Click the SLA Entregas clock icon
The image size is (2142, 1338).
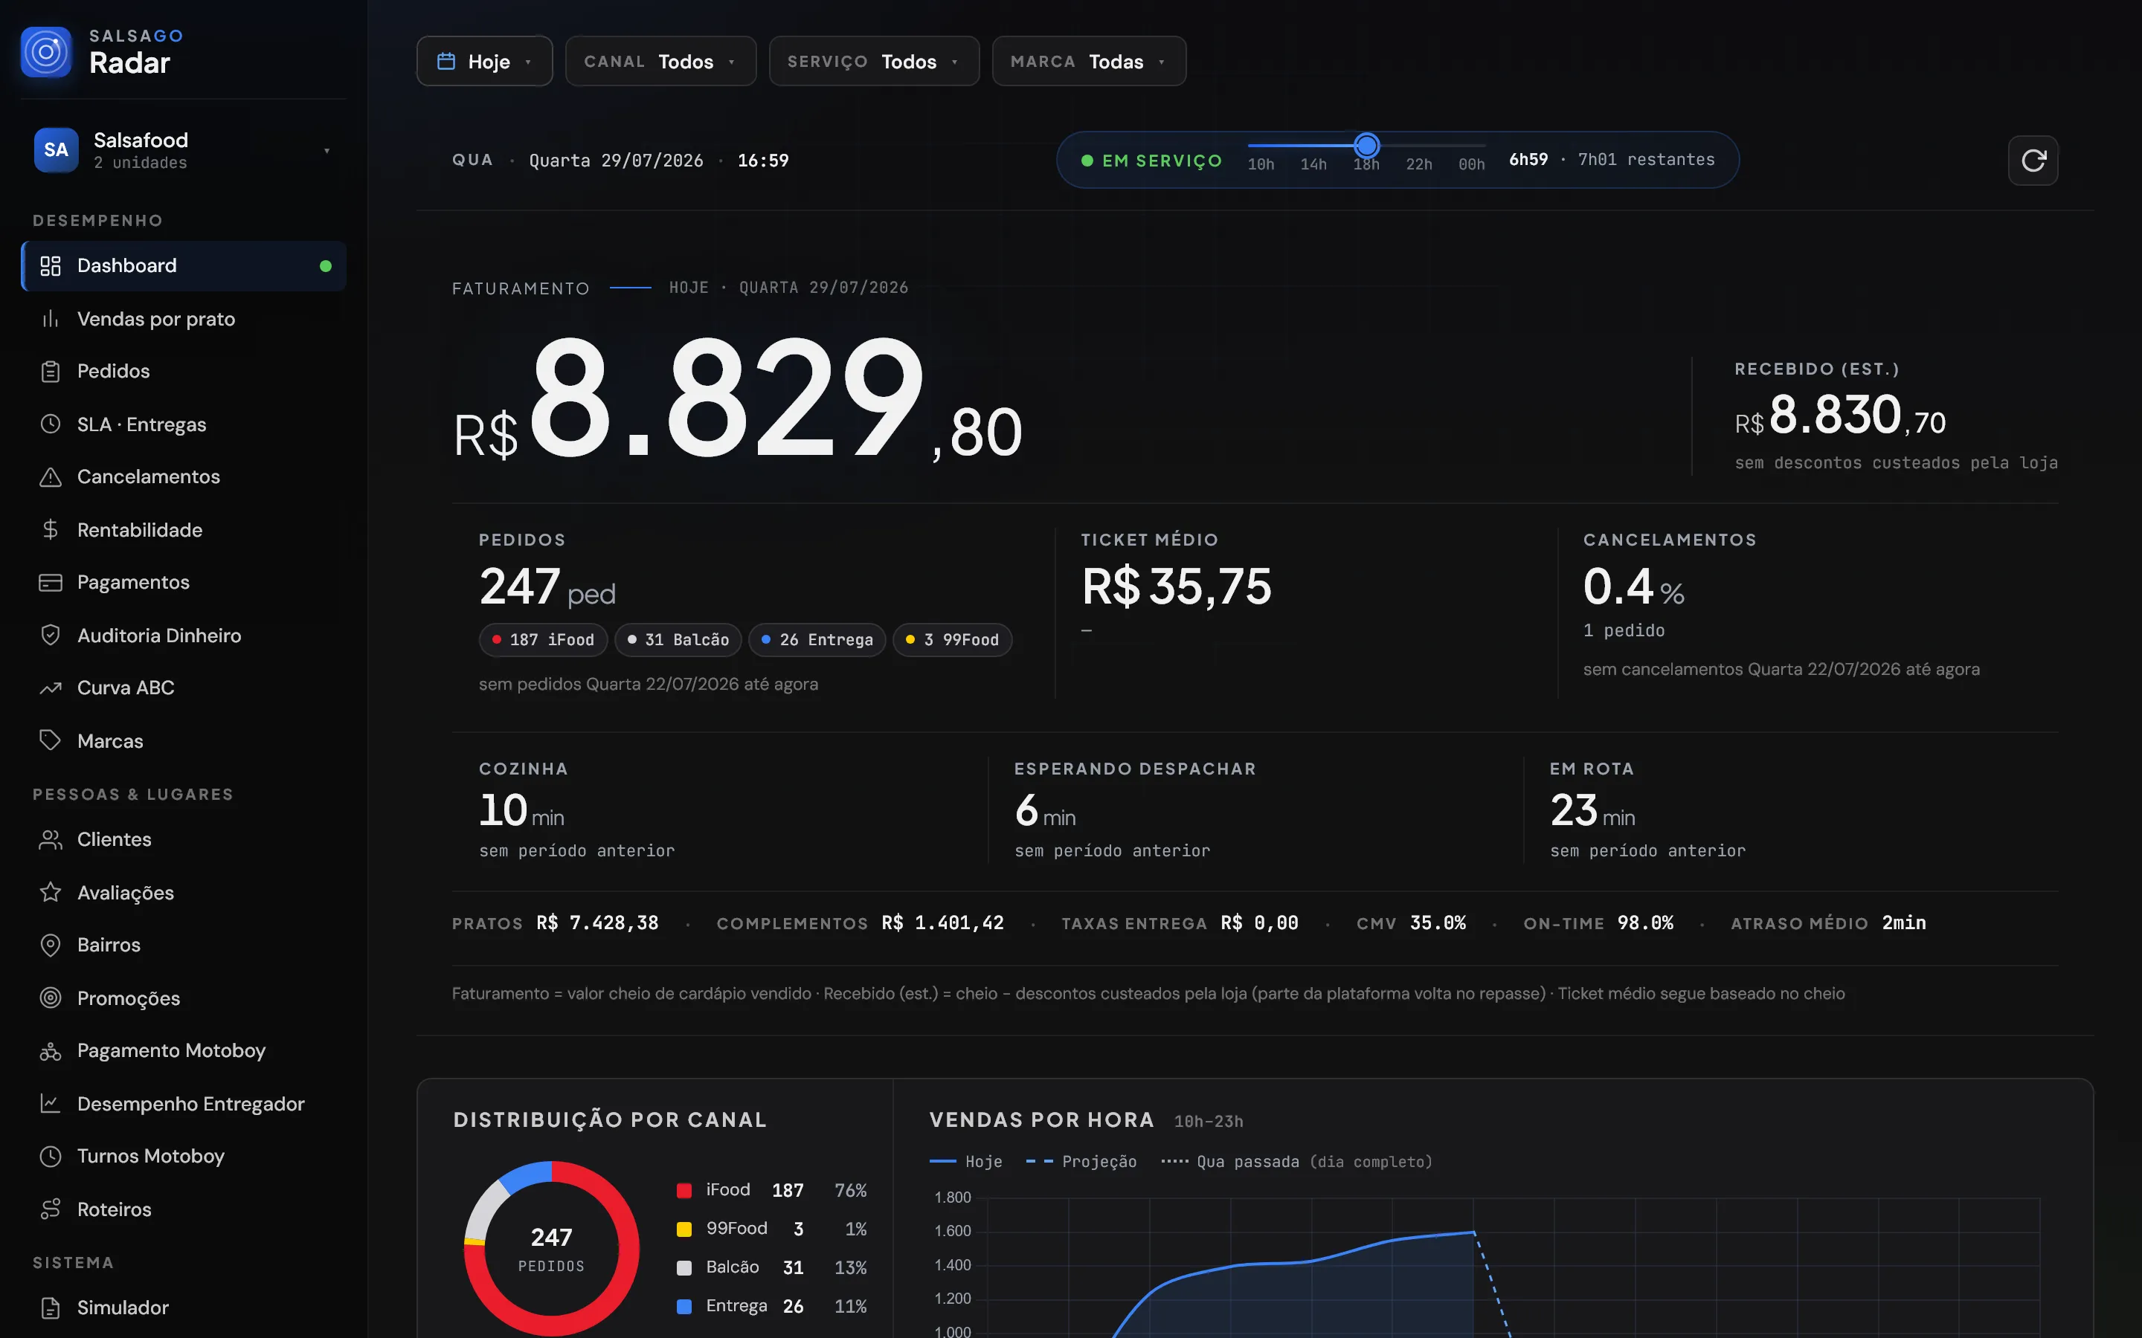(51, 424)
